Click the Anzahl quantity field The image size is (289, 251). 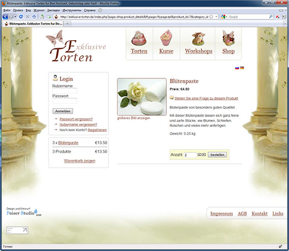pos(190,155)
